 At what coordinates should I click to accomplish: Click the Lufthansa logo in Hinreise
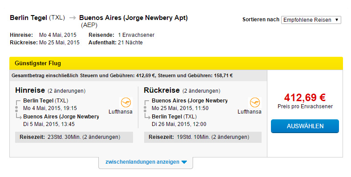(x=126, y=102)
